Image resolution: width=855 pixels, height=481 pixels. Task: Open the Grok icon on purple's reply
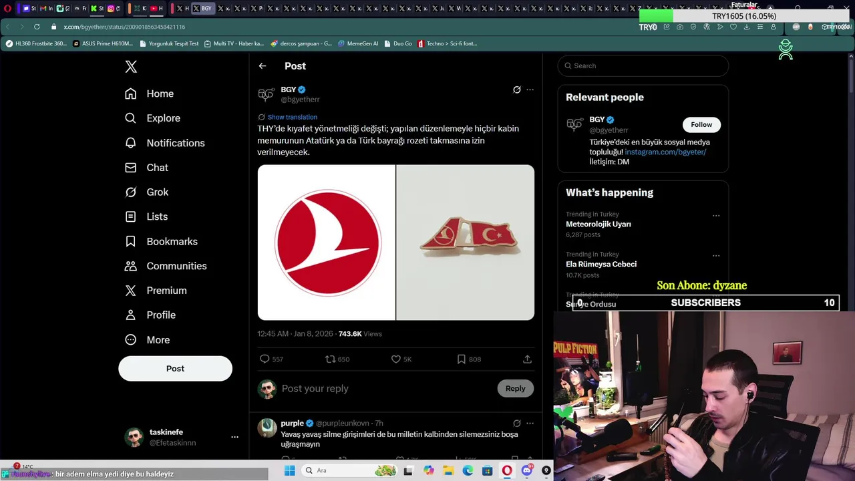coord(516,424)
